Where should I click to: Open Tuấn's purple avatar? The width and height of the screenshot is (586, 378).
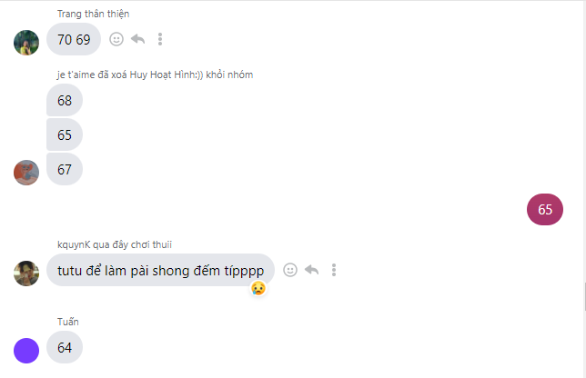[26, 351]
